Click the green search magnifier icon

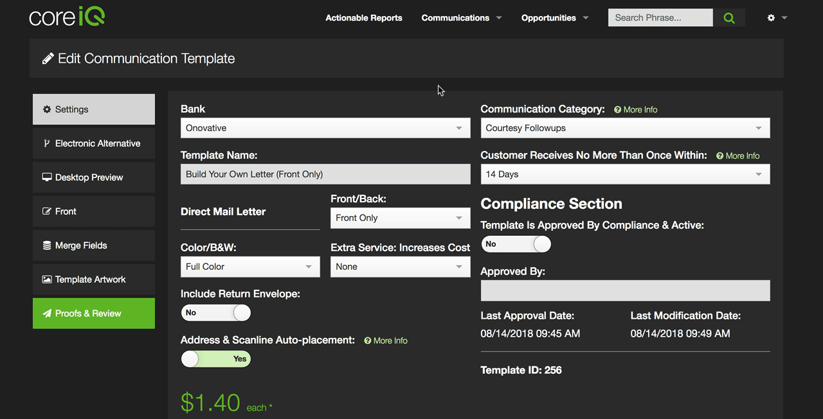coord(729,18)
